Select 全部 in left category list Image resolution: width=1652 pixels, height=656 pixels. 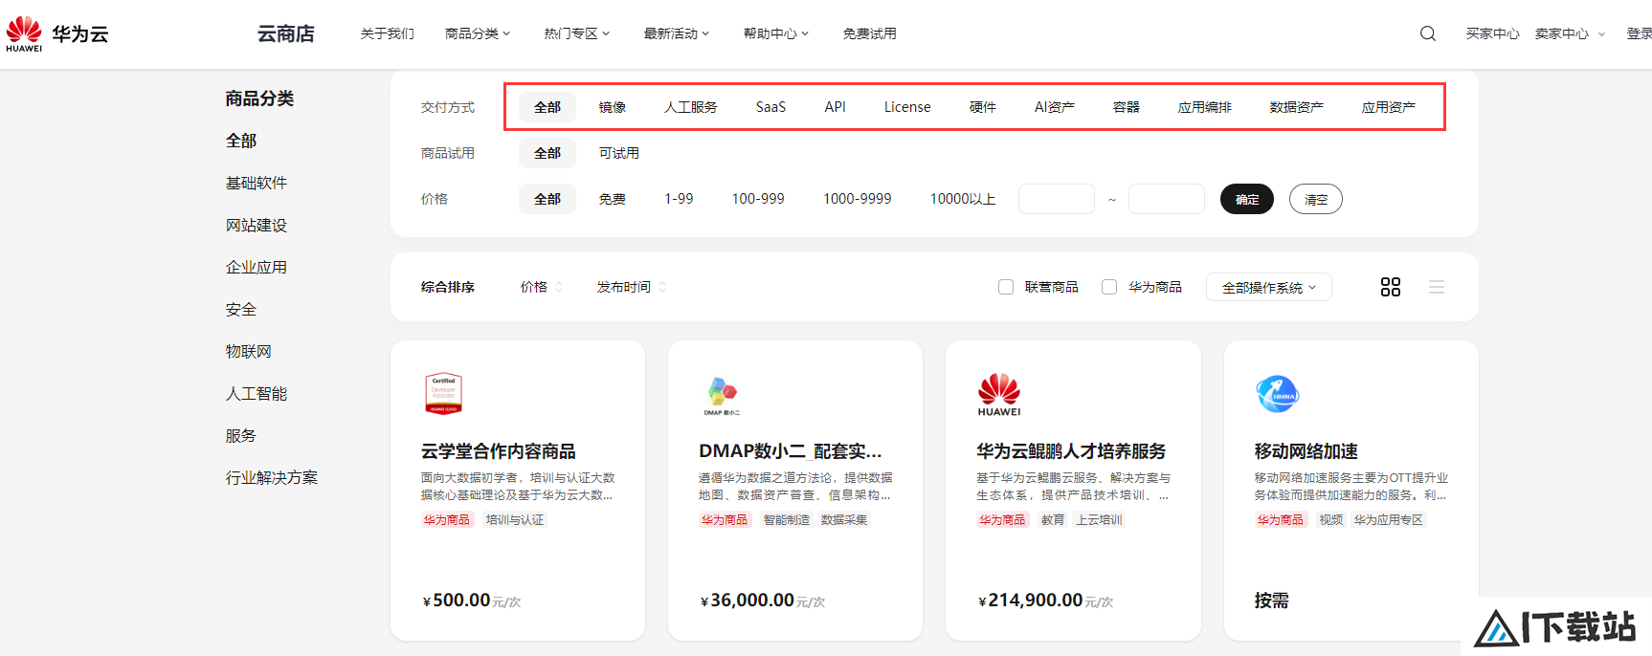coord(241,141)
